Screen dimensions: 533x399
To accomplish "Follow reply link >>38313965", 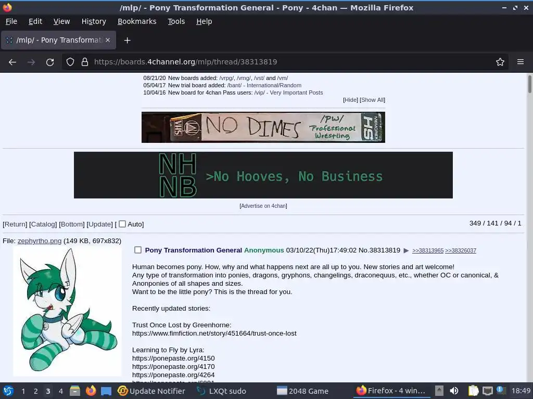I will [x=428, y=251].
